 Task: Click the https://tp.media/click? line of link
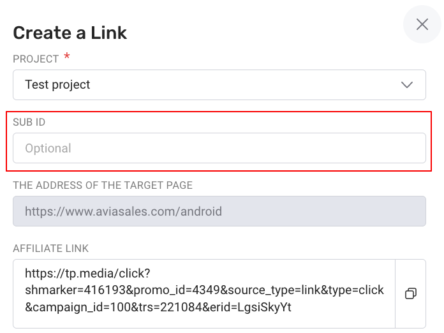pos(87,274)
